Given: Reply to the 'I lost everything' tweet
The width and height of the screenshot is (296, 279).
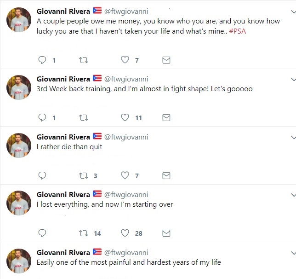Looking at the screenshot, I should click(42, 233).
